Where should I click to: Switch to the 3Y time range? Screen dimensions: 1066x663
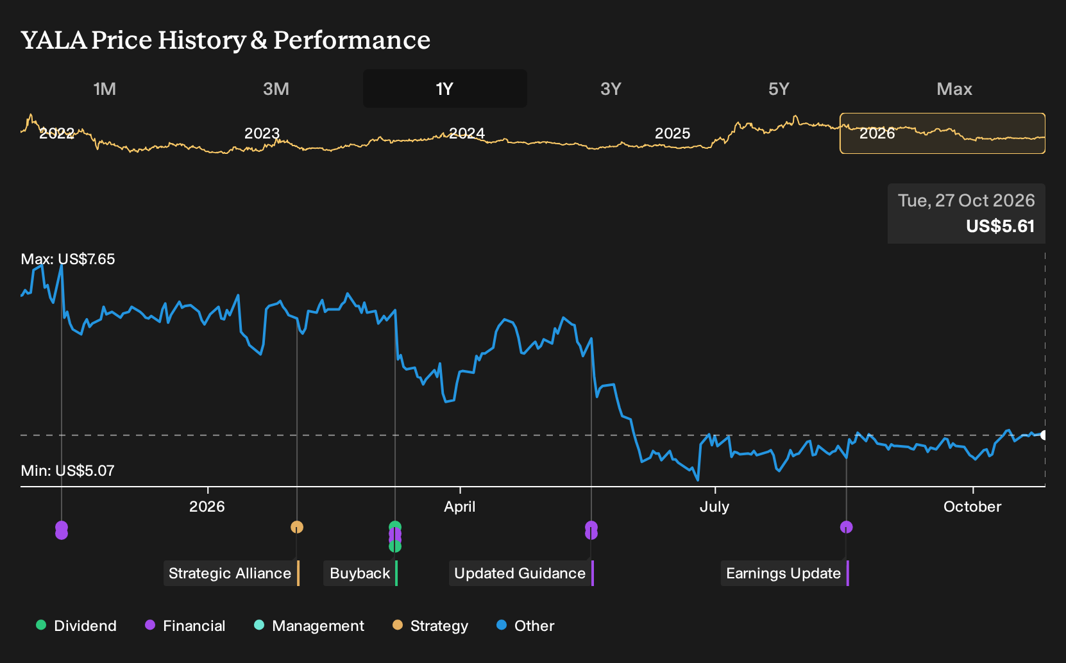point(611,88)
